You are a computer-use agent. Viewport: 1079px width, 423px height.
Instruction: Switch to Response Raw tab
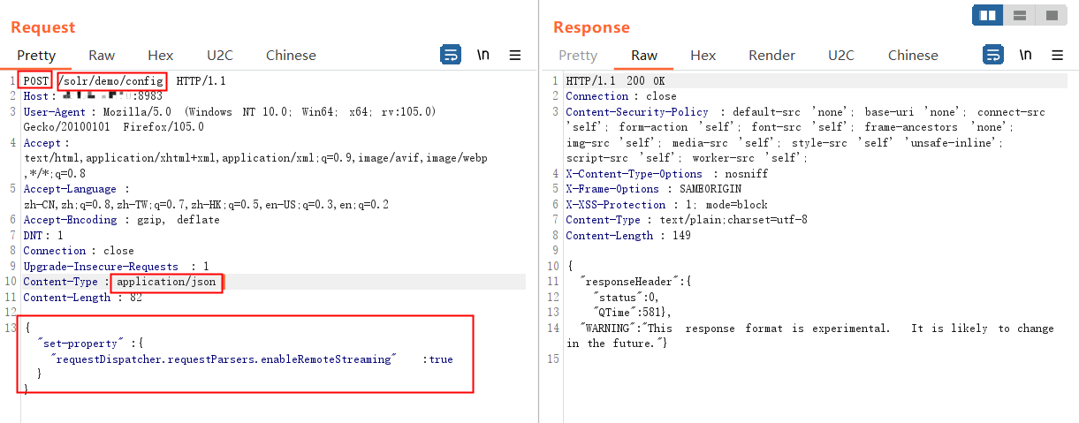644,55
